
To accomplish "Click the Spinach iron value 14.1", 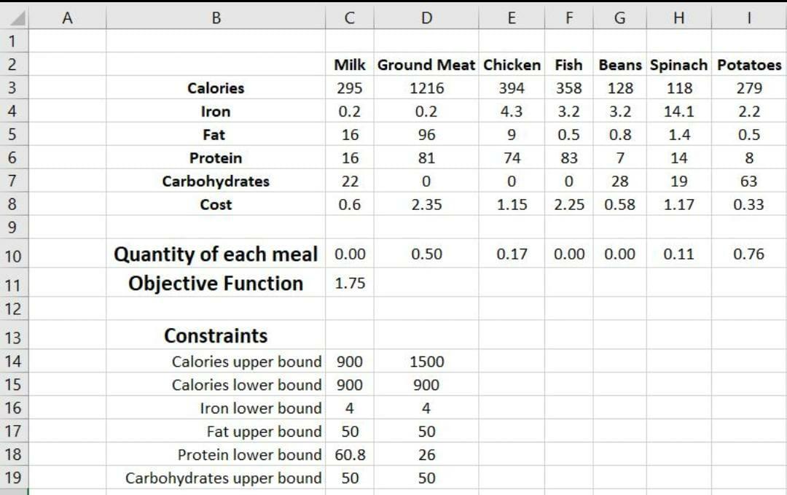I will pyautogui.click(x=678, y=112).
